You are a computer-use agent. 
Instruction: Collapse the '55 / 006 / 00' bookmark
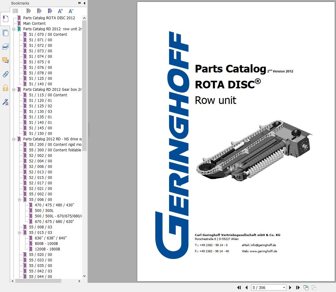pyautogui.click(x=20, y=199)
